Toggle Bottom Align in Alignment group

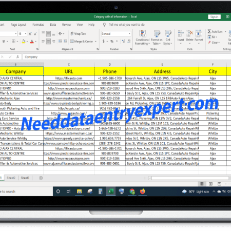pos(53,34)
